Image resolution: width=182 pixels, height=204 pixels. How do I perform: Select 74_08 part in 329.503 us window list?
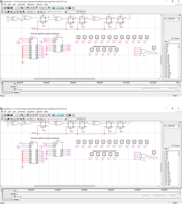[x=167, y=169]
